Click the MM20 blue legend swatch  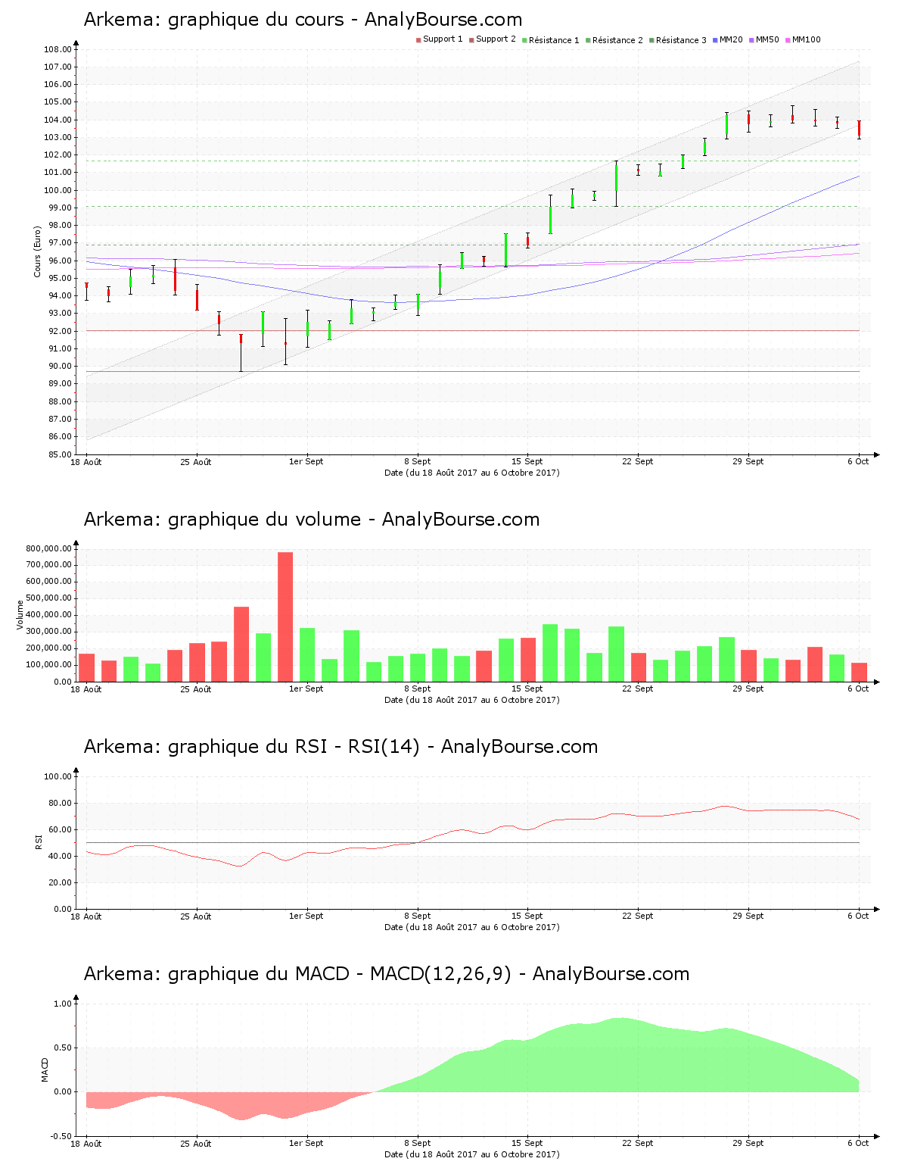[x=715, y=40]
